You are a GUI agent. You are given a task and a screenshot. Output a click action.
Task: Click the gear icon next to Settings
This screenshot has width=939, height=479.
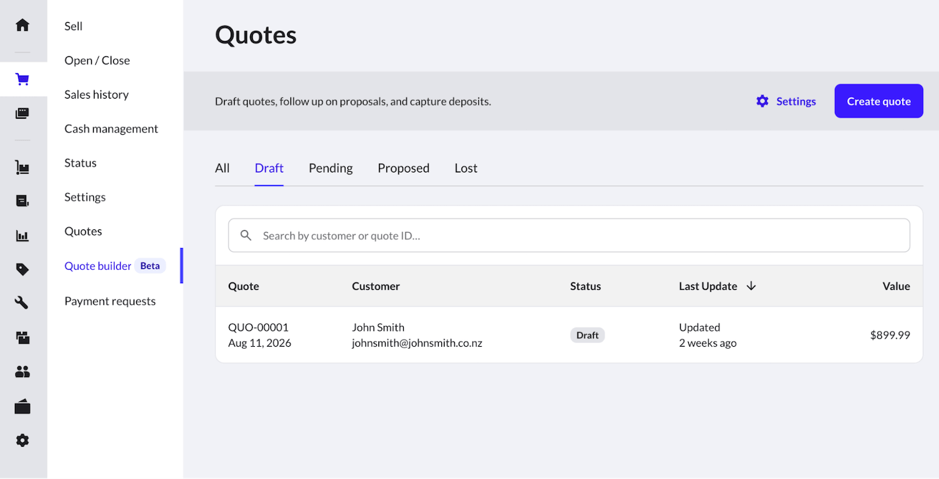[763, 101]
